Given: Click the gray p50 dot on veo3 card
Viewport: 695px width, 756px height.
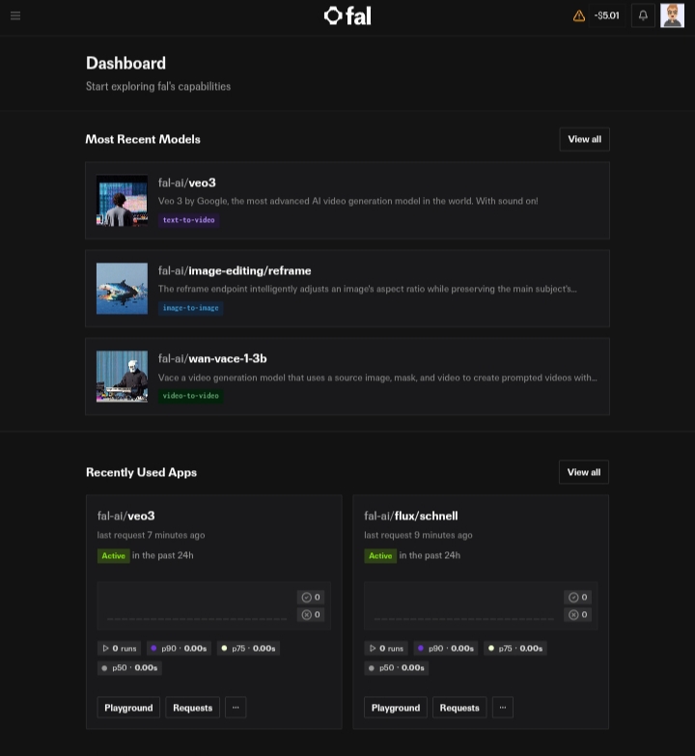Looking at the screenshot, I should tap(104, 668).
